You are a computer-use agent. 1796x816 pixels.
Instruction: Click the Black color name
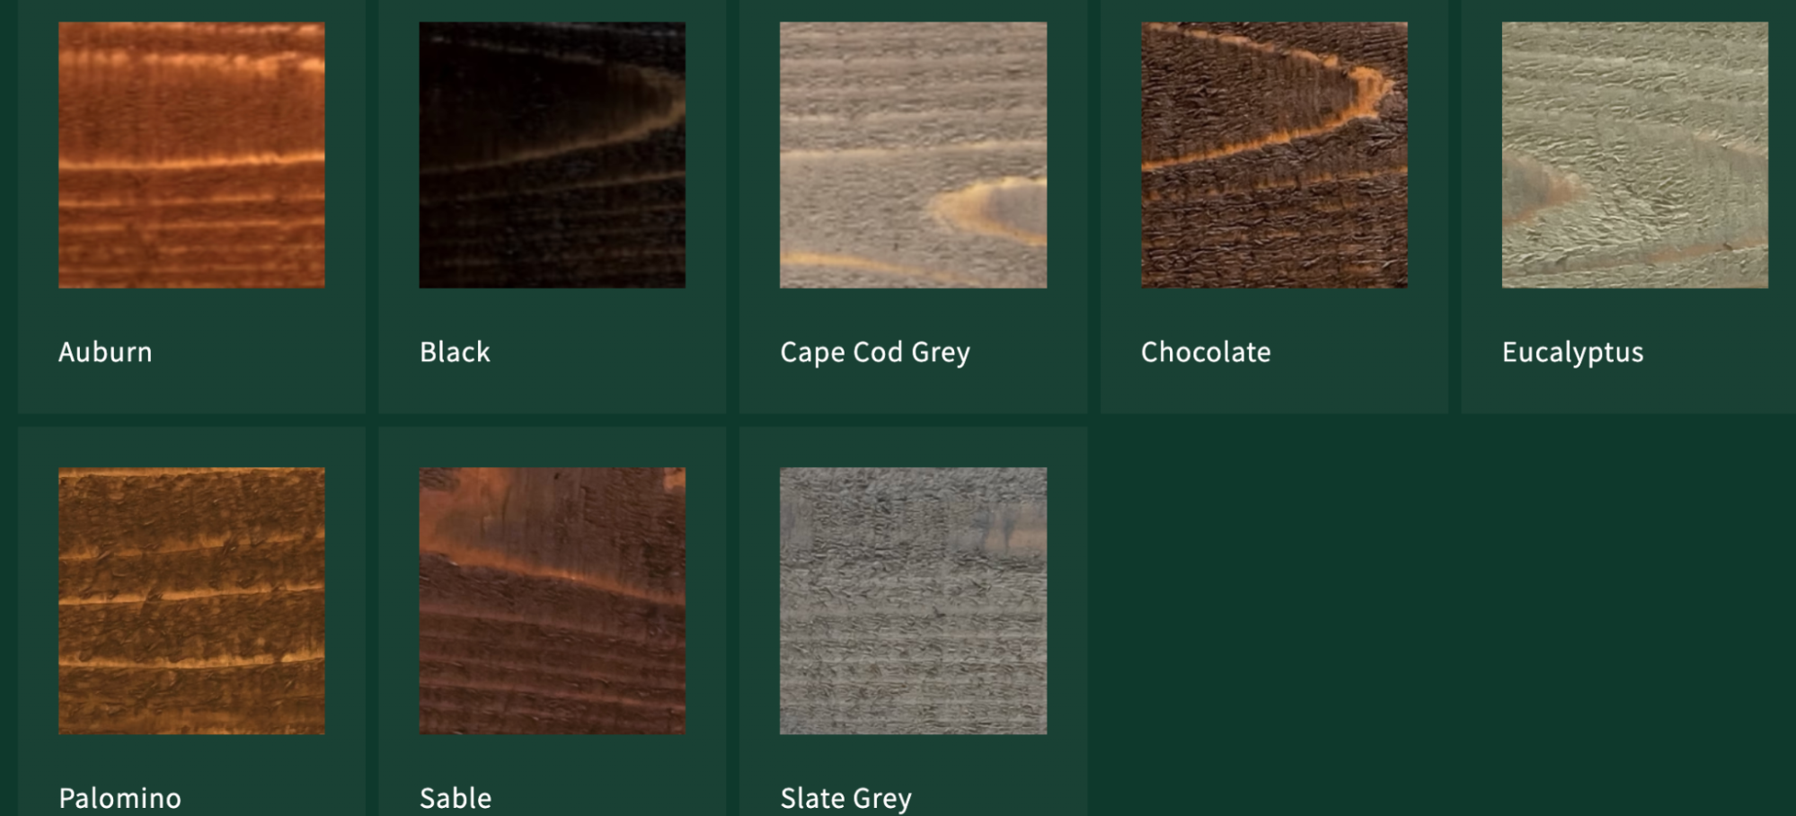pos(455,351)
